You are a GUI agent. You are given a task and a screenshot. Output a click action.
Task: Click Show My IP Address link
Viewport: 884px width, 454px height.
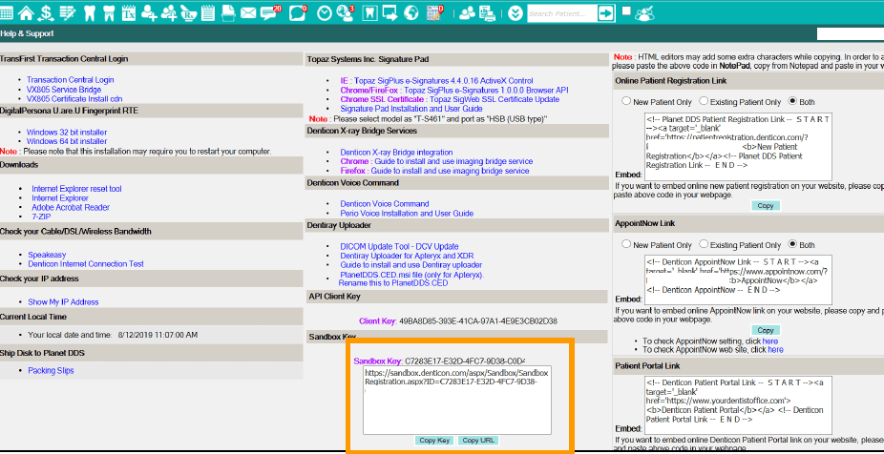[63, 302]
